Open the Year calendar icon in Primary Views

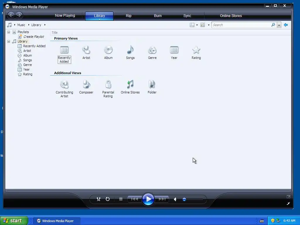pyautogui.click(x=174, y=50)
